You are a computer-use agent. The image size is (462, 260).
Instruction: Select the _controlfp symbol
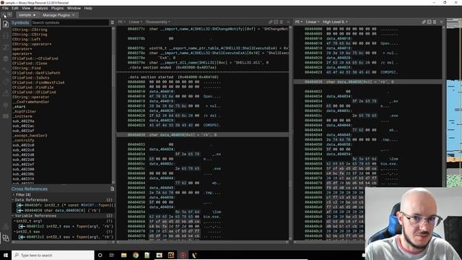tap(23, 140)
